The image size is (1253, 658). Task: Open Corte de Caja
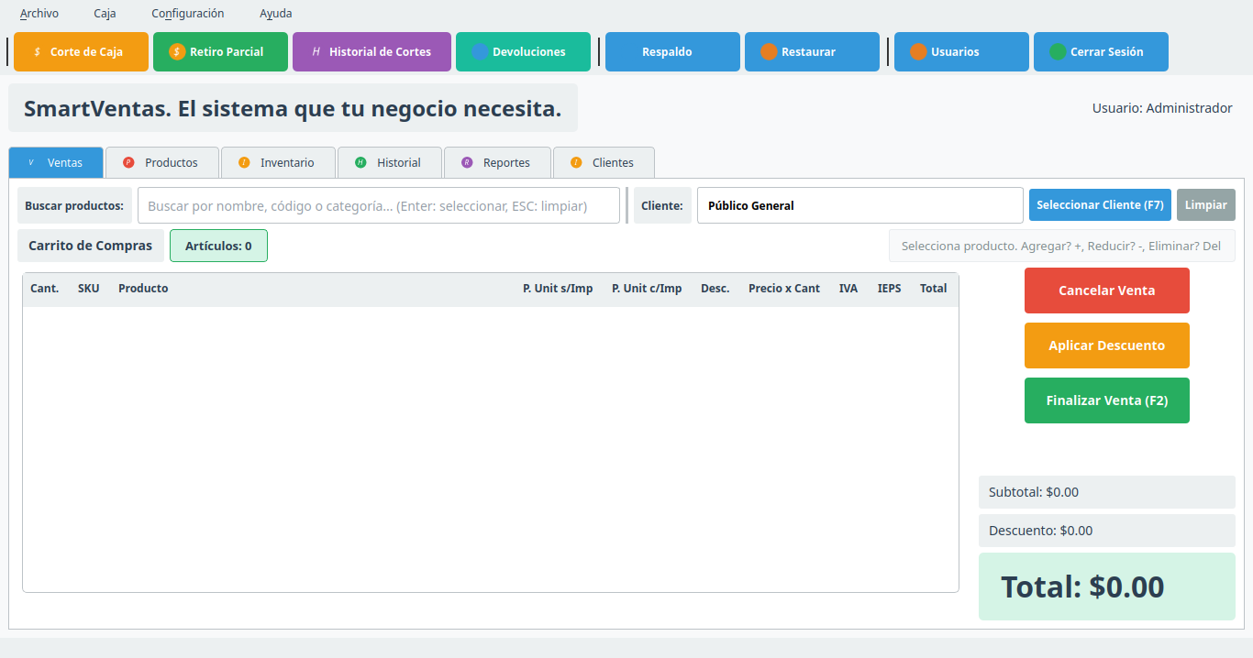(x=81, y=52)
